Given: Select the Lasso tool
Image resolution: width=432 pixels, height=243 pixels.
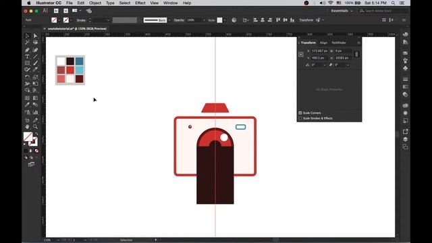Looking at the screenshot, I should pos(35,43).
